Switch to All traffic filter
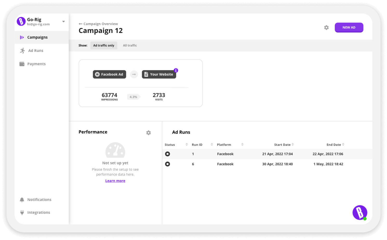387x240 pixels. pos(130,45)
